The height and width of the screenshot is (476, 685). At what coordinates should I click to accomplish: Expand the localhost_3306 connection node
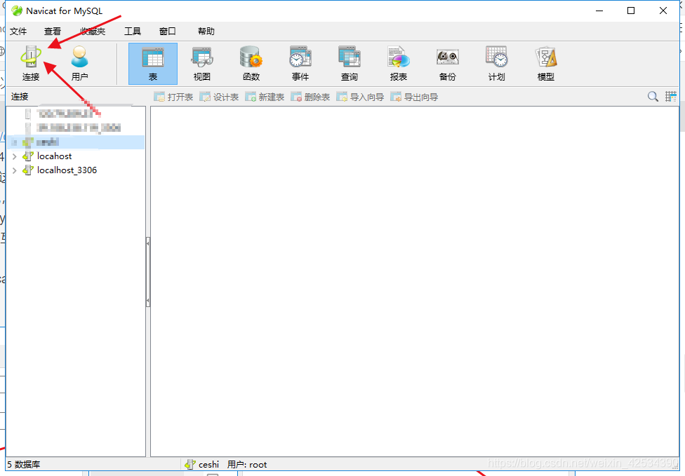pos(15,170)
